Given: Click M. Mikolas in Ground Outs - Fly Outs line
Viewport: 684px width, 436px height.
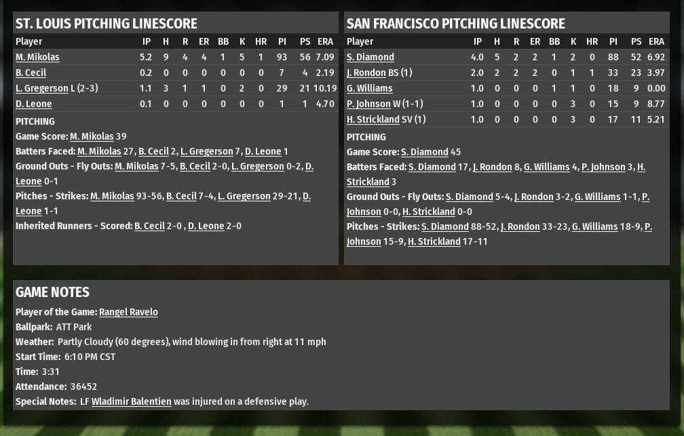Looking at the screenshot, I should pyautogui.click(x=136, y=166).
